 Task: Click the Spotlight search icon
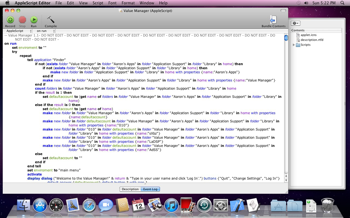click(342, 3)
